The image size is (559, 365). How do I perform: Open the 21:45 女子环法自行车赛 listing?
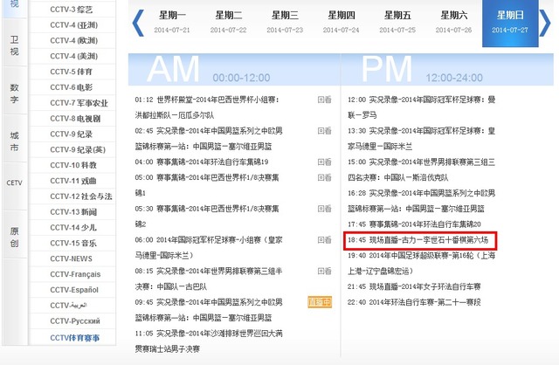414,286
